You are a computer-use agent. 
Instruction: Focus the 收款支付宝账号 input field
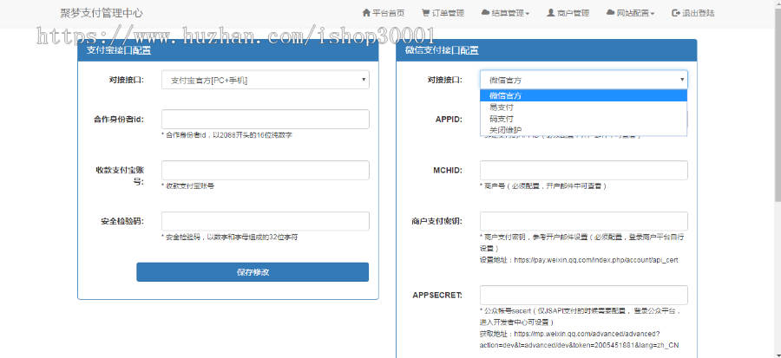(266, 170)
